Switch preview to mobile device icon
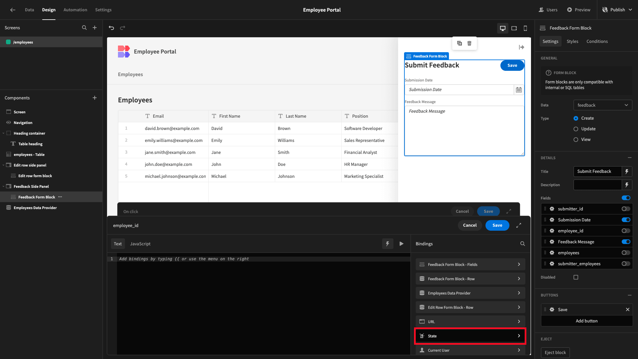The height and width of the screenshot is (359, 638). pyautogui.click(x=525, y=28)
